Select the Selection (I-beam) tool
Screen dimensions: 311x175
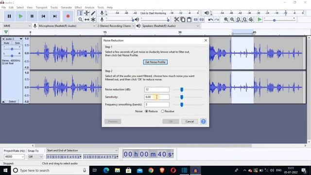tap(80, 13)
